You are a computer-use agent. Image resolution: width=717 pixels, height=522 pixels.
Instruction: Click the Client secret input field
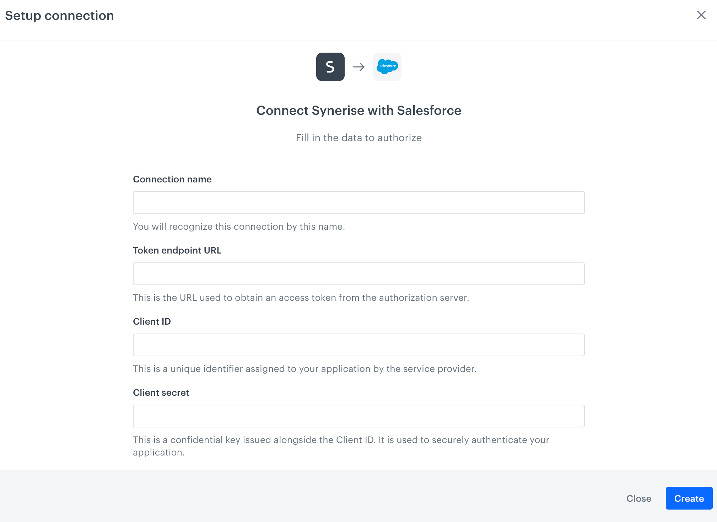pos(358,416)
